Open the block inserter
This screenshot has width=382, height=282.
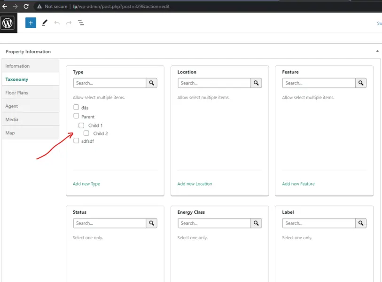pyautogui.click(x=30, y=22)
